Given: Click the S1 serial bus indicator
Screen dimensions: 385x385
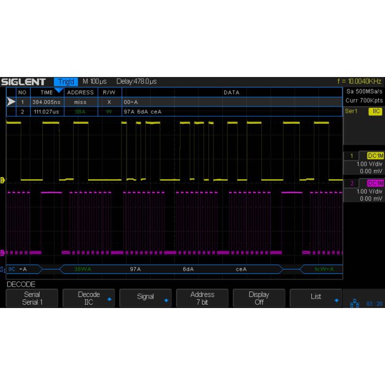Looking at the screenshot, I should 3,269.
